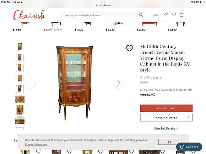
Task: Show previous product image arrow
Action: [x=30, y=83]
